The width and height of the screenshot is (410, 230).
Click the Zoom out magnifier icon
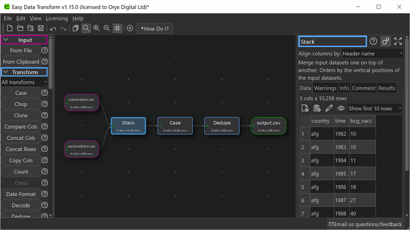coord(107,29)
